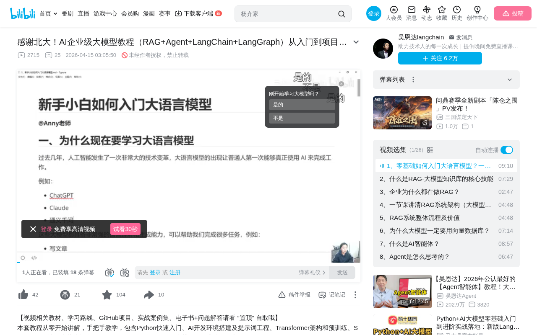The height and width of the screenshot is (335, 537).
Task: Select poll answer 不是
Action: [302, 118]
